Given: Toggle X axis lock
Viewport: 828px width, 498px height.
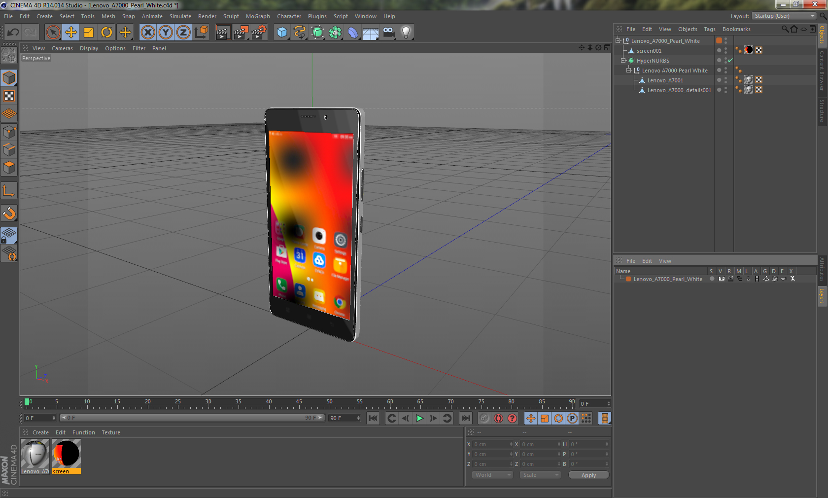Looking at the screenshot, I should [x=148, y=33].
